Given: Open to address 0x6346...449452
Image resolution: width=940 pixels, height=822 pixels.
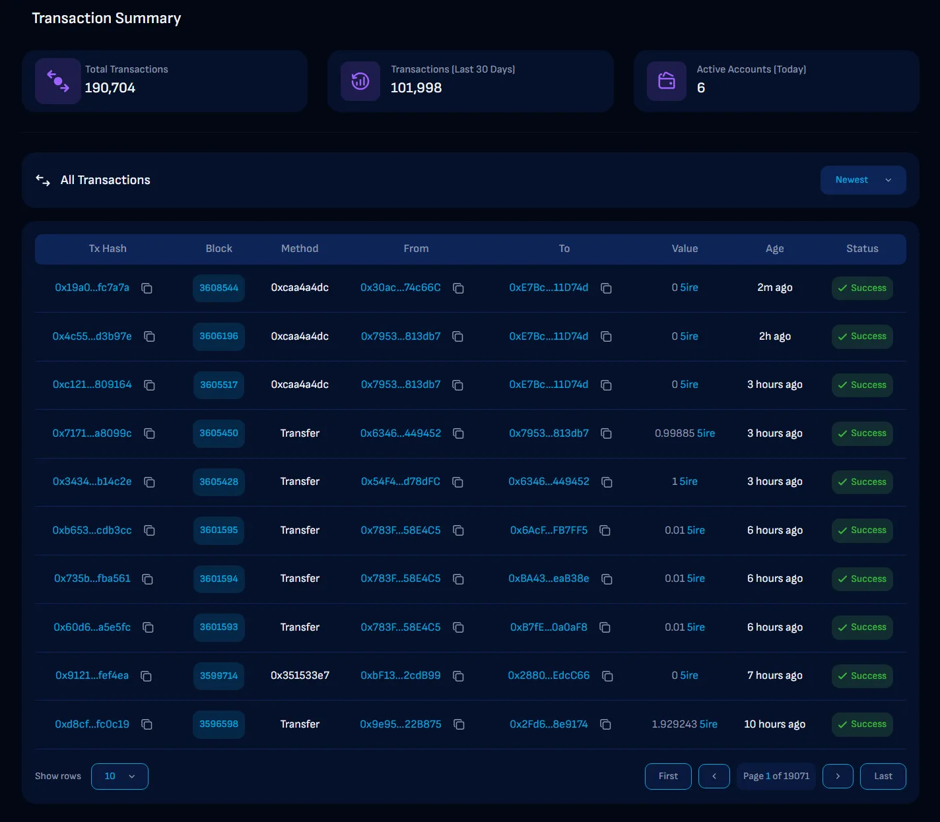Looking at the screenshot, I should pyautogui.click(x=549, y=482).
